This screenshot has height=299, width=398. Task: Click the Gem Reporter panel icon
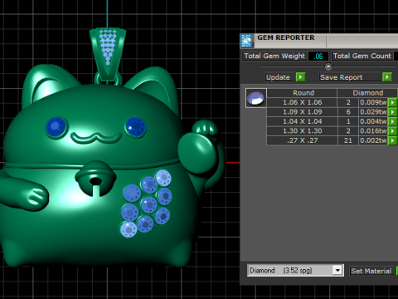point(246,41)
